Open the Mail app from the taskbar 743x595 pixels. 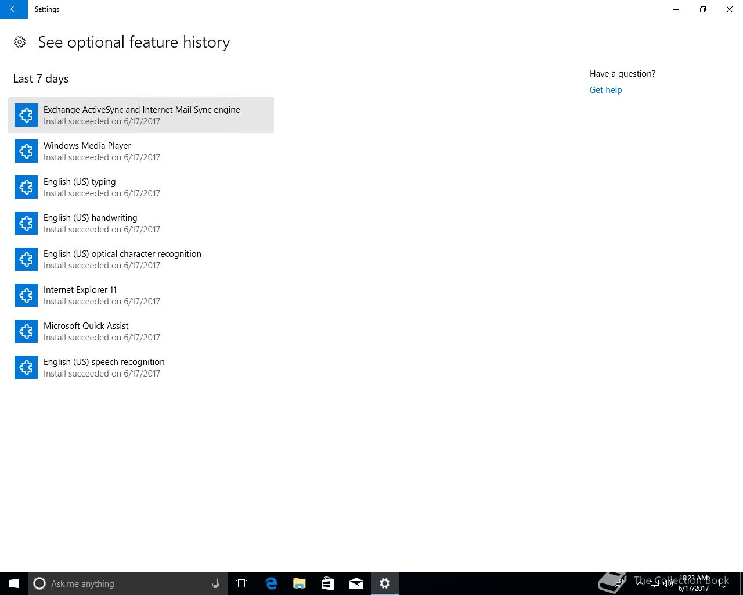tap(356, 583)
